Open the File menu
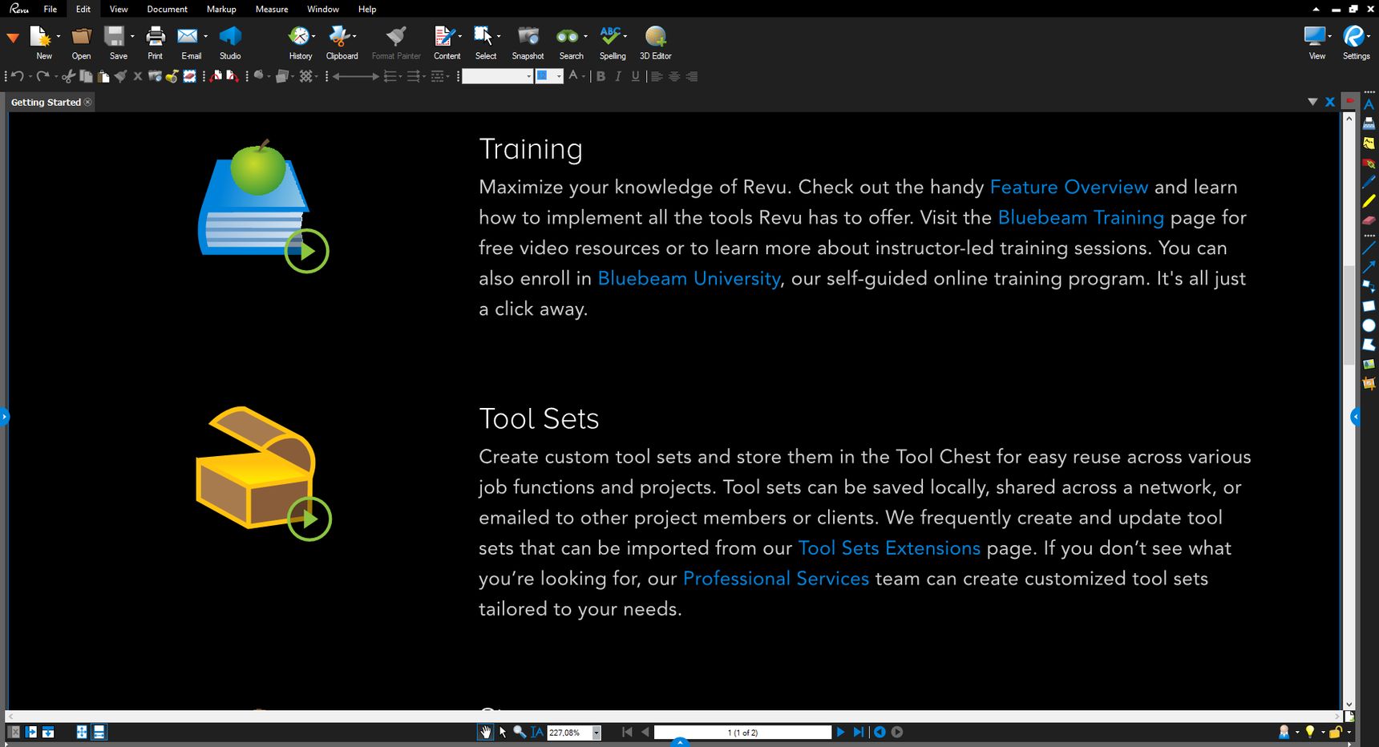1379x747 pixels. click(x=51, y=9)
